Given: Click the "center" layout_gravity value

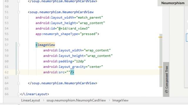Looking at the screenshot, I should (x=95, y=67).
